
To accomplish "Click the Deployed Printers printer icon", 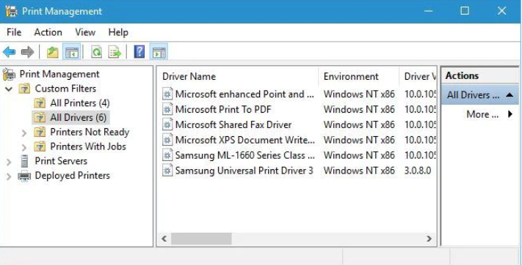I will click(x=24, y=176).
